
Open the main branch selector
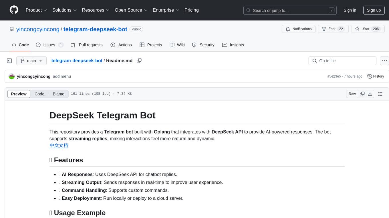(31, 61)
